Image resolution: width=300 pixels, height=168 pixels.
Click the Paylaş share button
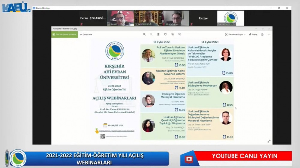[253, 34]
